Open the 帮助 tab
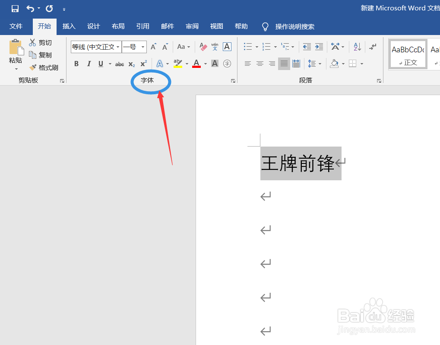 [x=241, y=26]
